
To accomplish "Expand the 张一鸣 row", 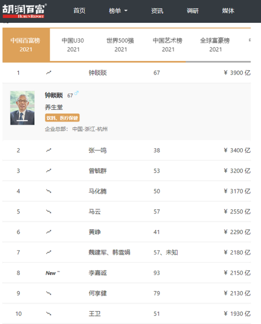I will (127, 150).
